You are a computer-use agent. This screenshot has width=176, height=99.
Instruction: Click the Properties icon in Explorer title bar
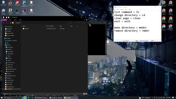(x=6, y=17)
